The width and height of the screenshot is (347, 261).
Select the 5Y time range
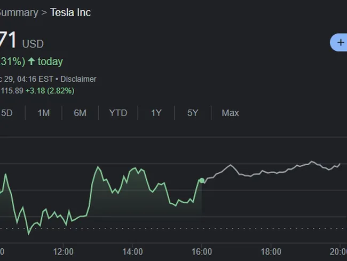coord(193,113)
